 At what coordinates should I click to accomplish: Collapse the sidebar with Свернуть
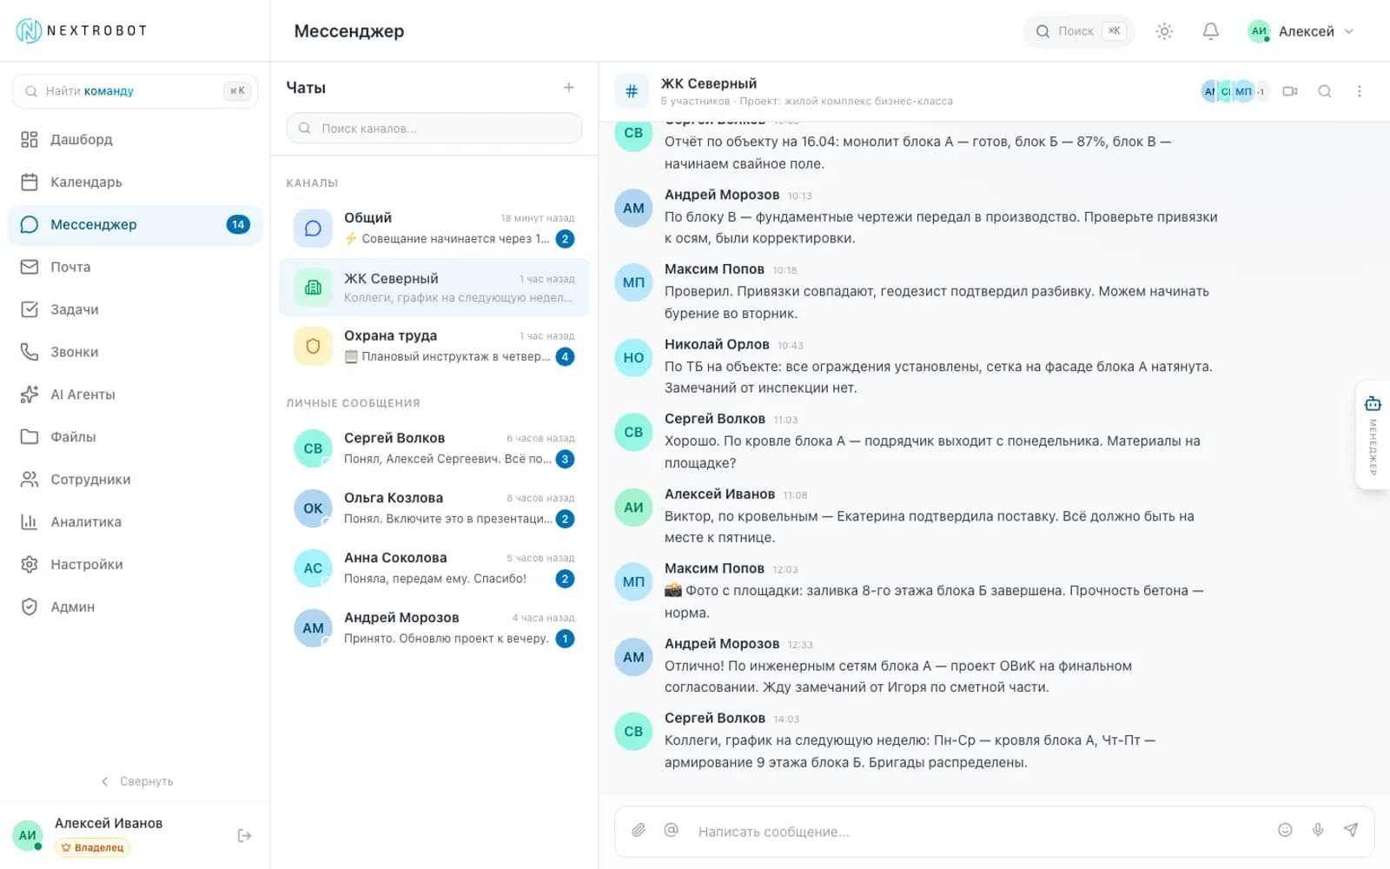click(137, 781)
